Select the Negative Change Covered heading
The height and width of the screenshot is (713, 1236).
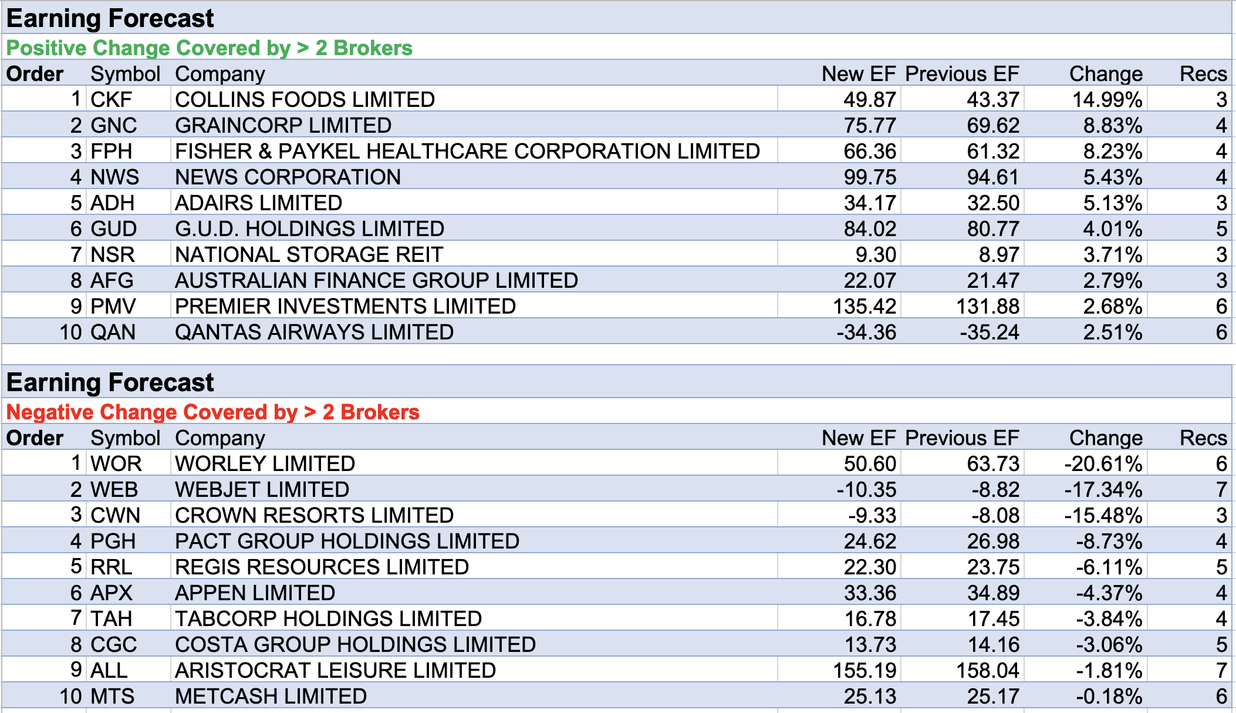(x=212, y=412)
